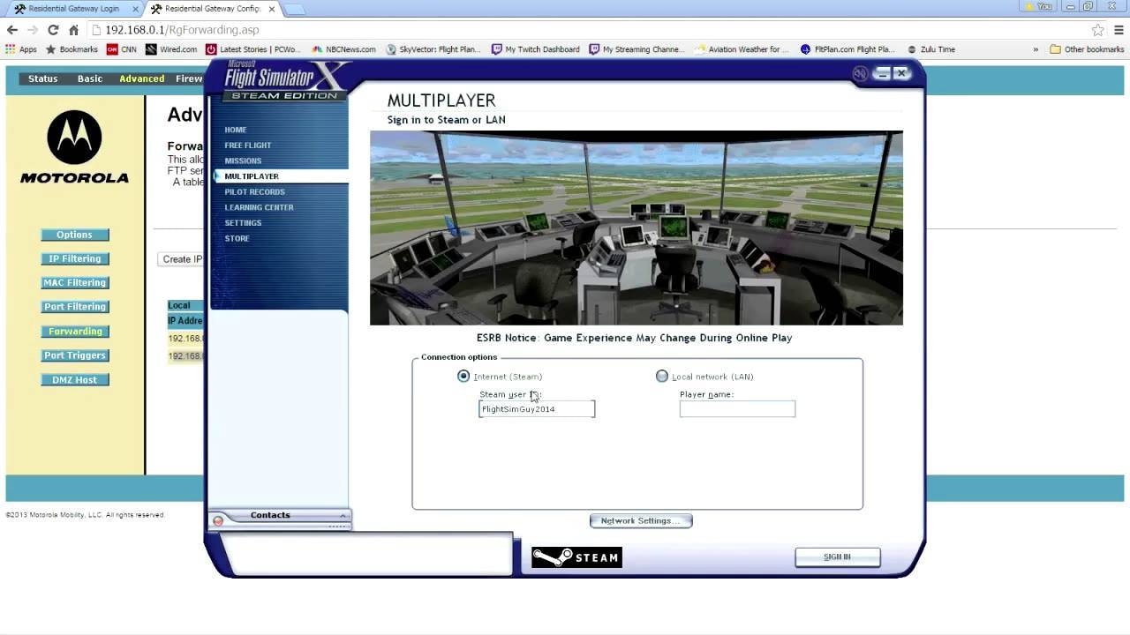Viewport: 1130px width, 635px height.
Task: Open the Port Filtering page
Action: 74,307
